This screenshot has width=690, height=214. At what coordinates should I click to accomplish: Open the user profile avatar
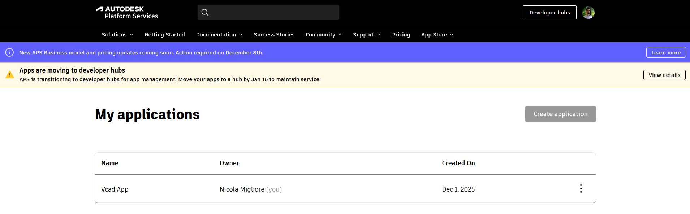588,13
